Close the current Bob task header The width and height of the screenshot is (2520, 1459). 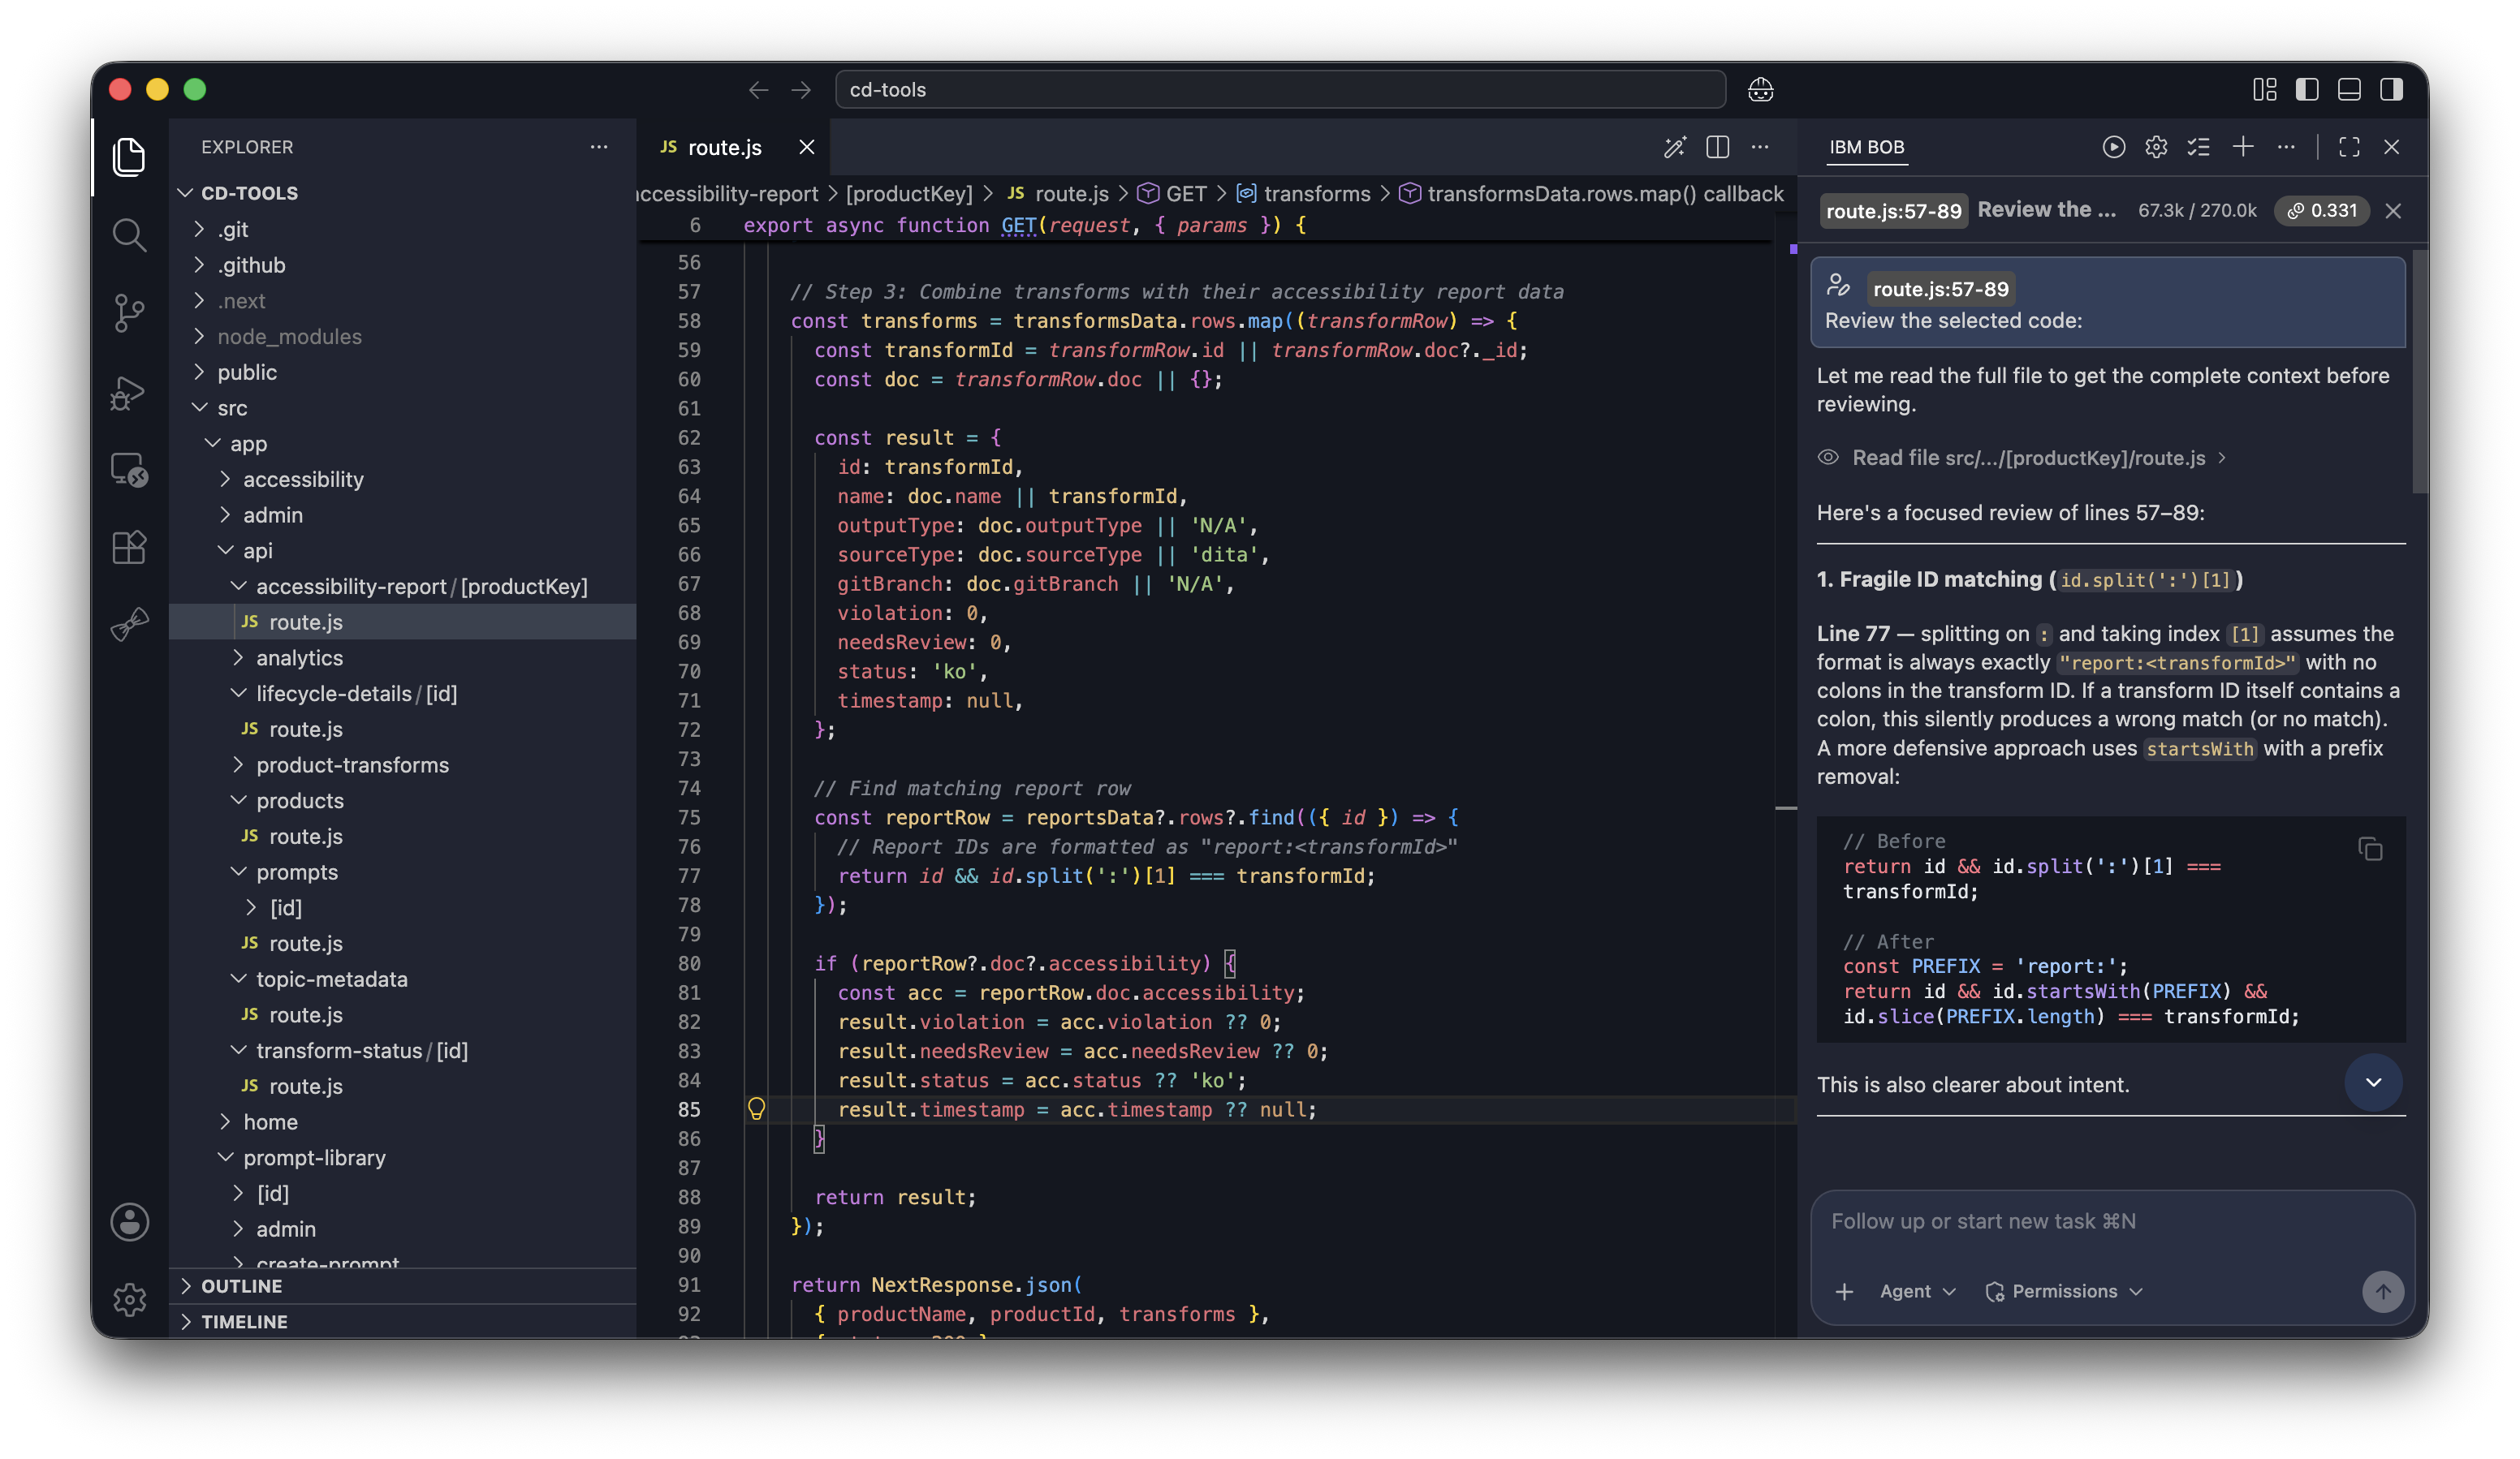coord(2393,211)
